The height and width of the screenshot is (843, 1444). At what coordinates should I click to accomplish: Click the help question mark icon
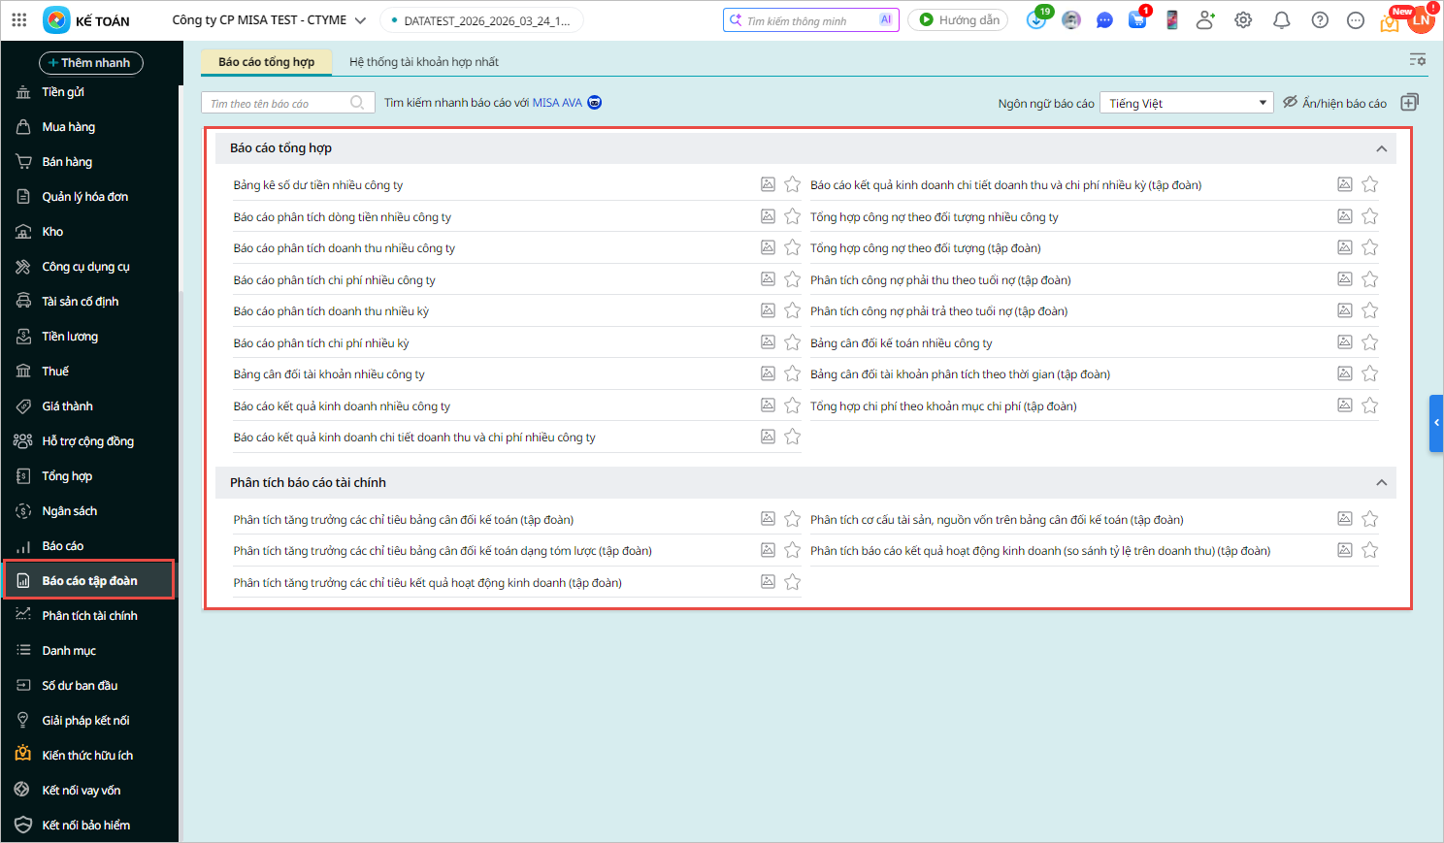(1319, 20)
